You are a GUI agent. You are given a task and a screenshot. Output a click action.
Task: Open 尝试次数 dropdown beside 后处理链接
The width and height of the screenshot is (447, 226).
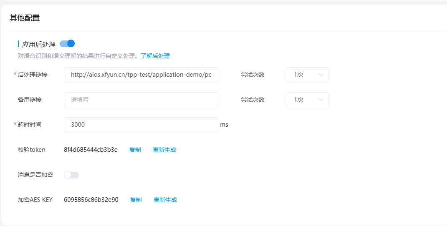pos(307,75)
